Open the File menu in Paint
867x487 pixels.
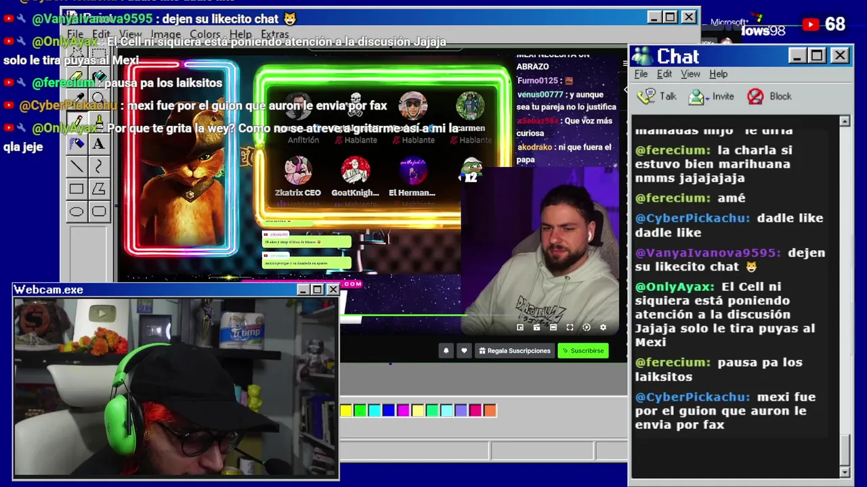pos(75,34)
